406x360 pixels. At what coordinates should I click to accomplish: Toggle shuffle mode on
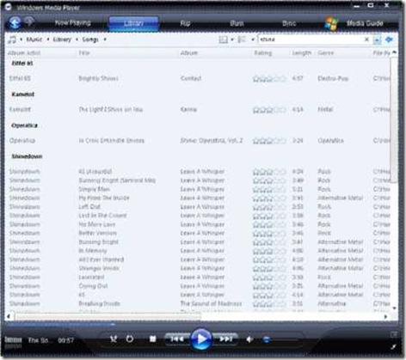114,339
